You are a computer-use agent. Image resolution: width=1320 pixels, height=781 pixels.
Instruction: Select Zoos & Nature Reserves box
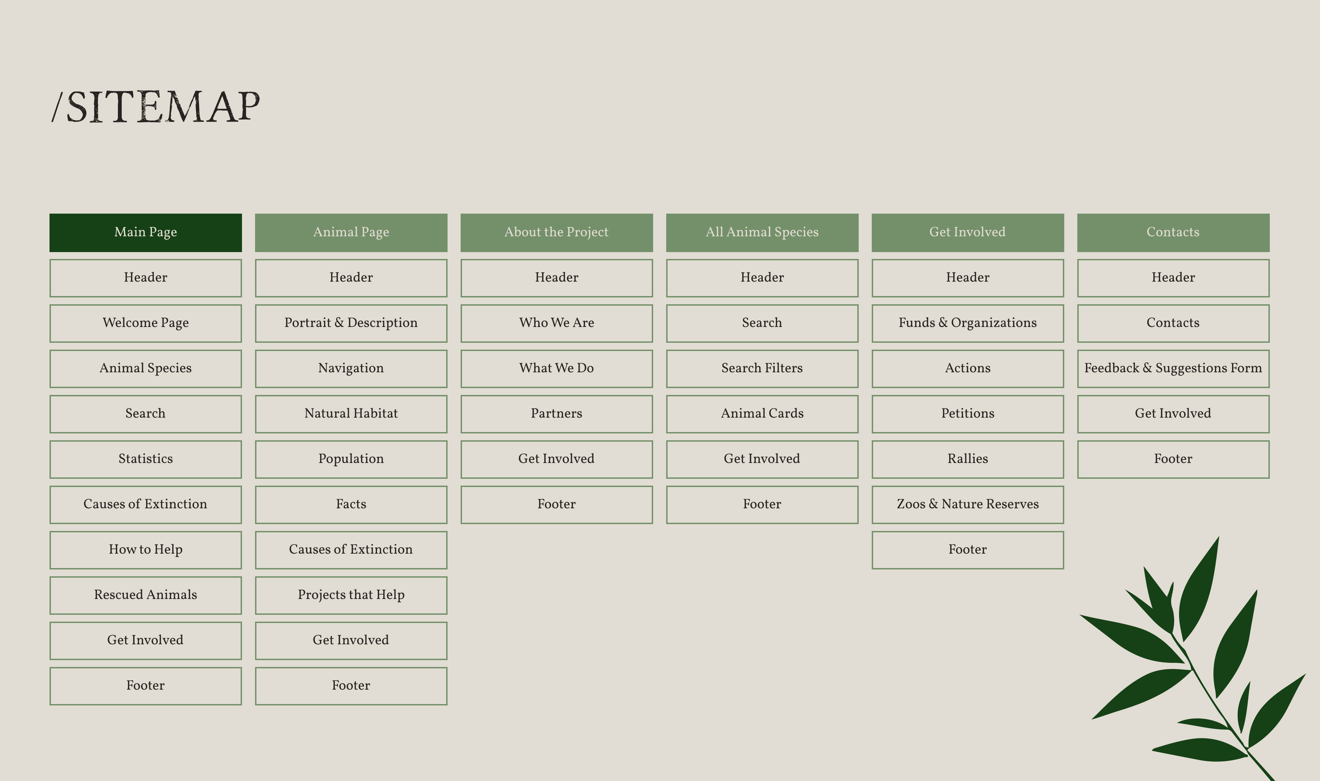(x=967, y=504)
